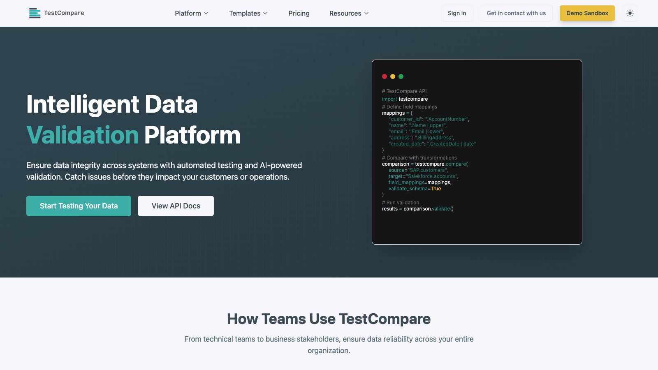Click the yellow dot in the code window
Screen dimensions: 658x370
(392, 76)
